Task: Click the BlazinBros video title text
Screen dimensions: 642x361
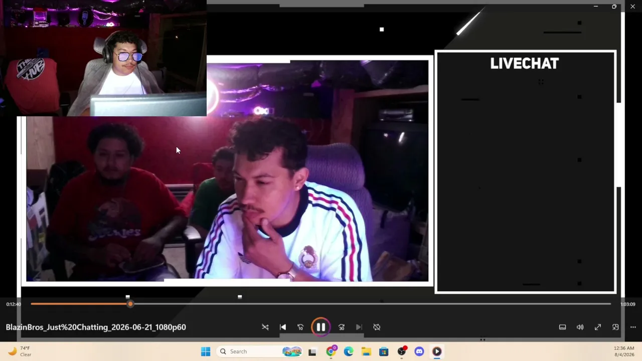Action: click(x=96, y=327)
